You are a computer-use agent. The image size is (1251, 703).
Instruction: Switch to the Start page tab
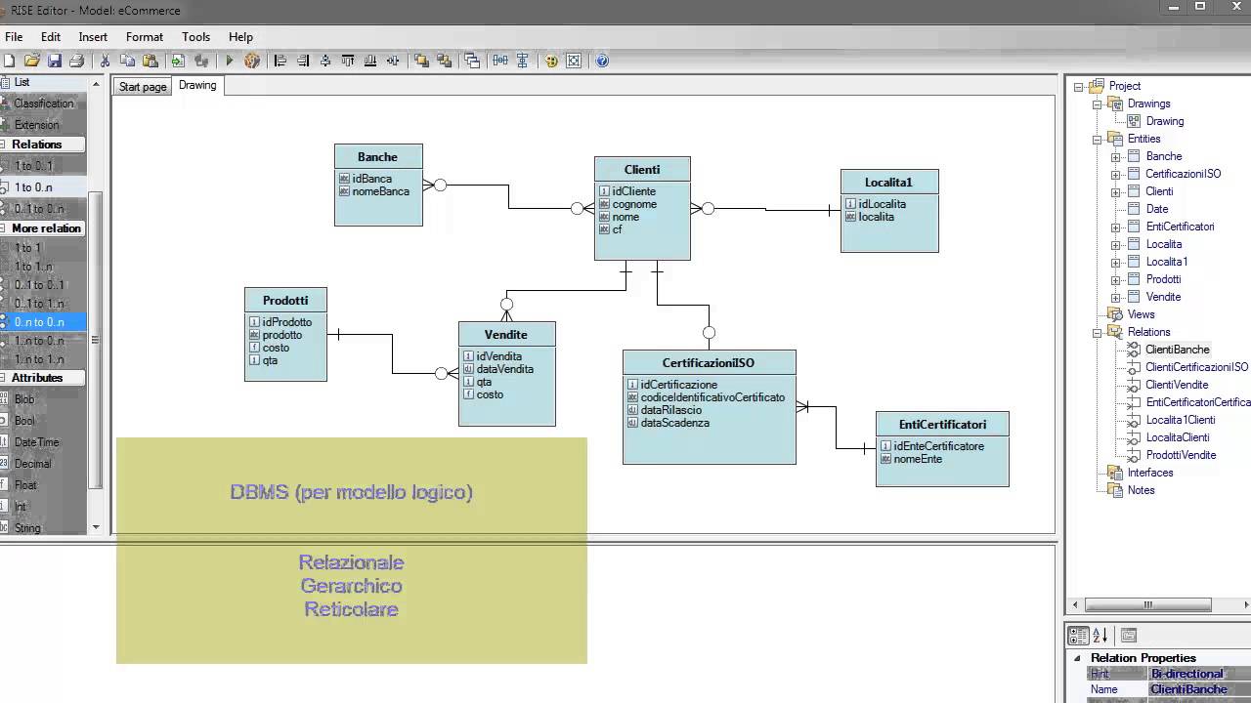(143, 87)
